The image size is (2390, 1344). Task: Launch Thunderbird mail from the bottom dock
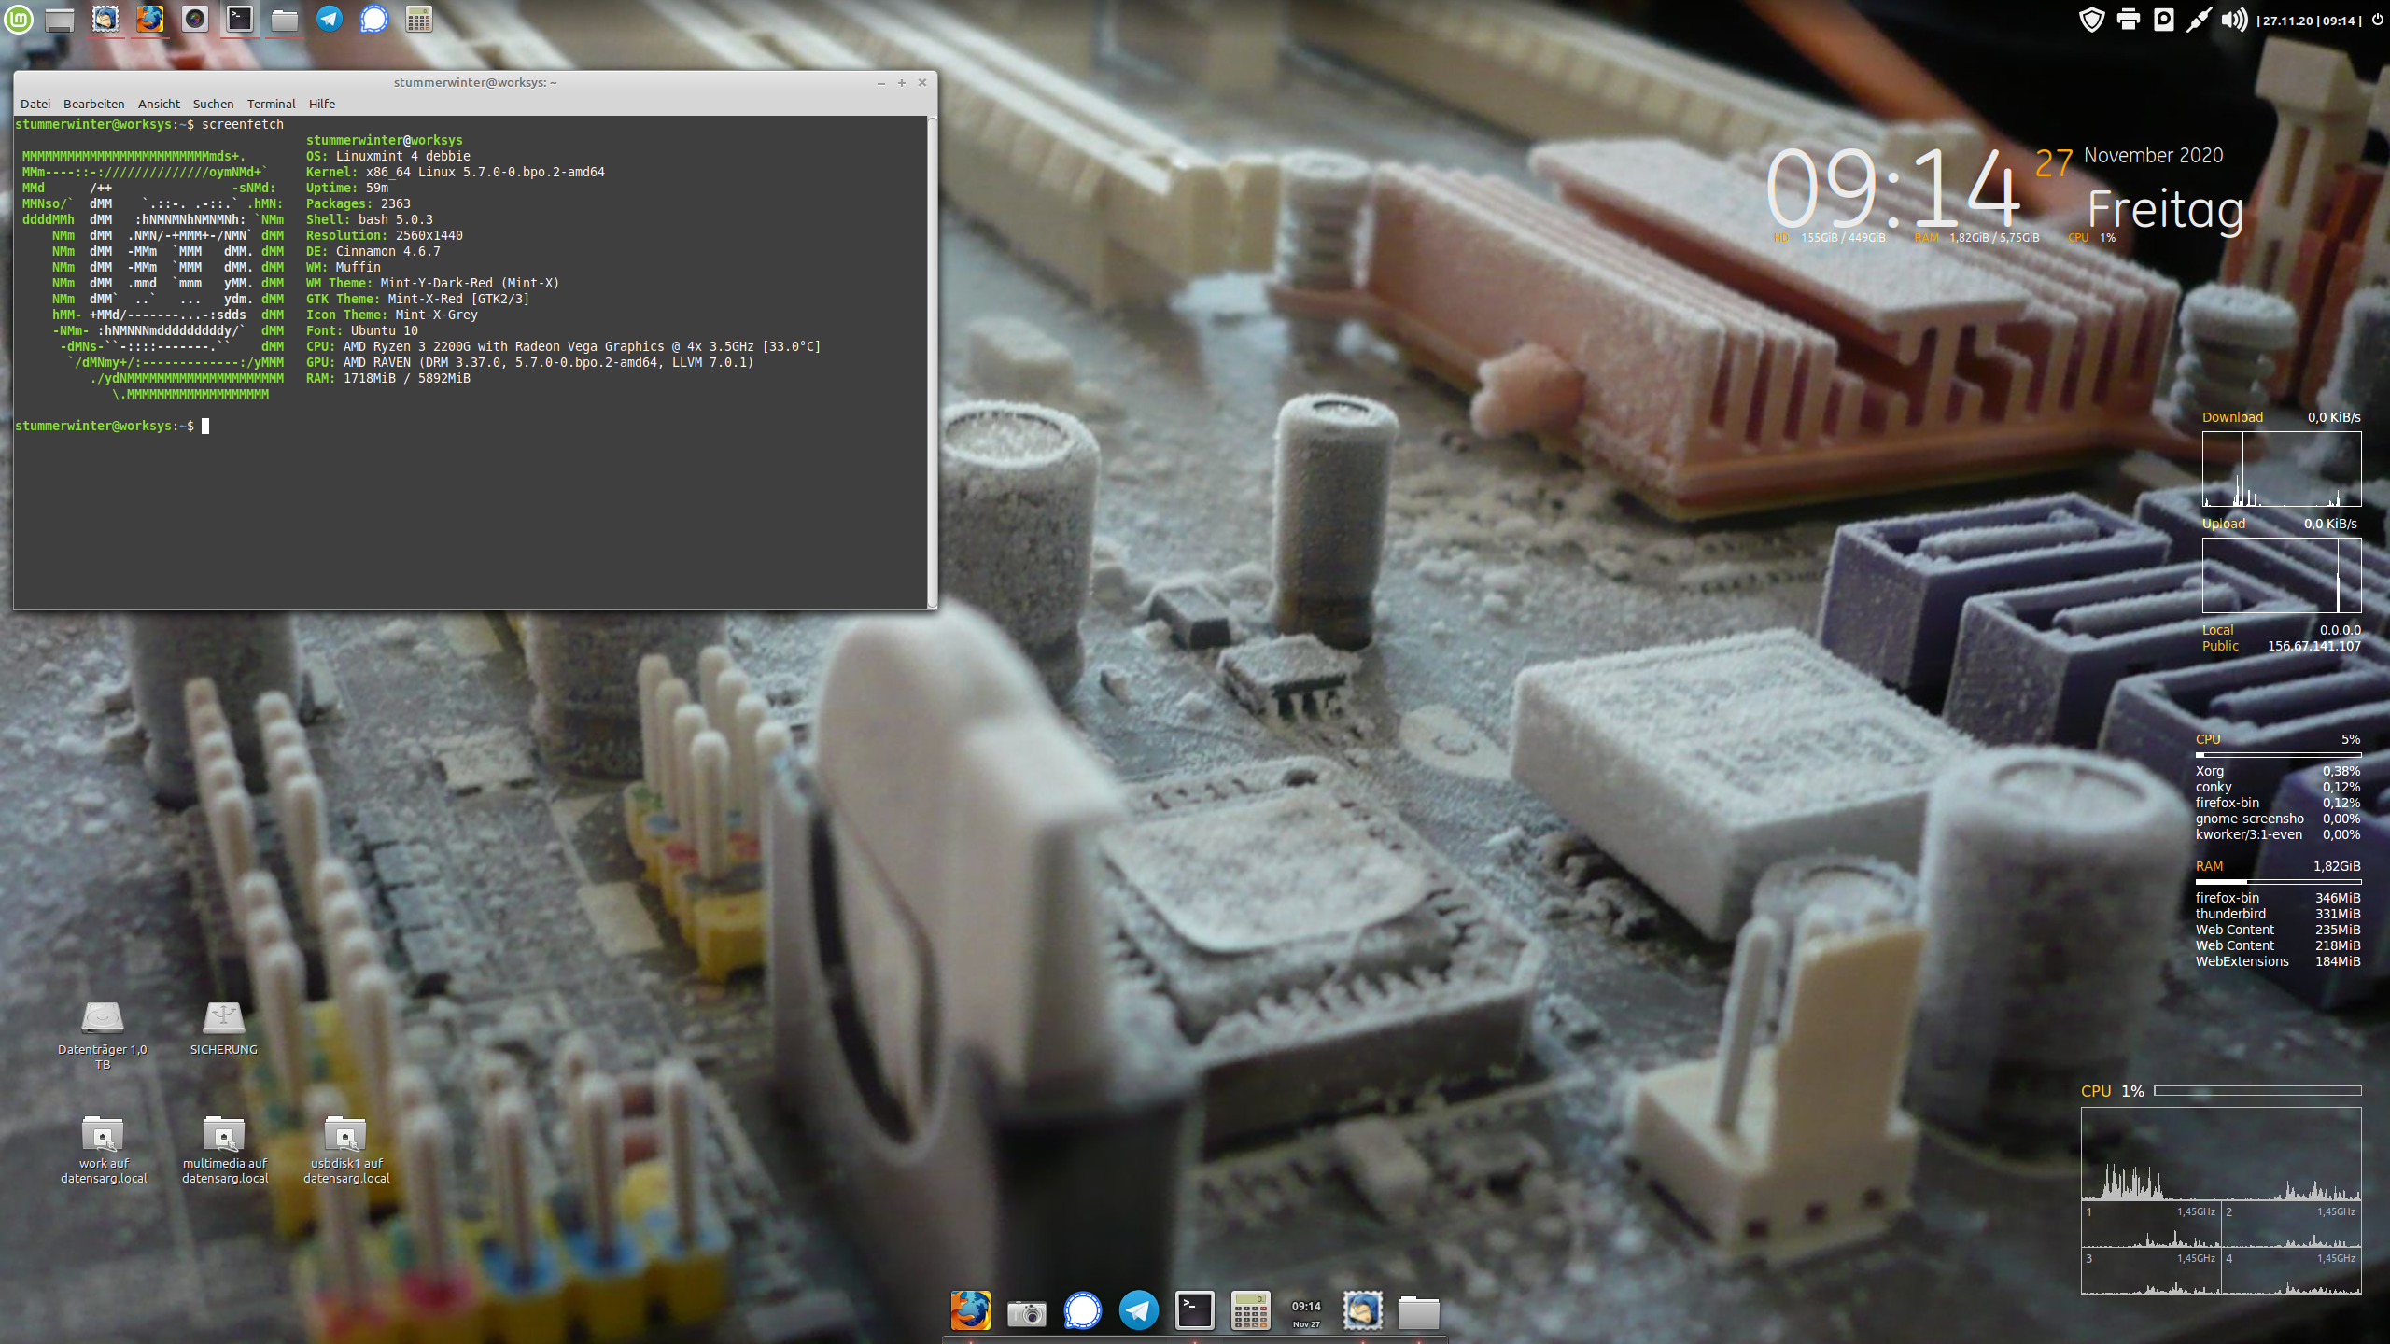[1363, 1310]
